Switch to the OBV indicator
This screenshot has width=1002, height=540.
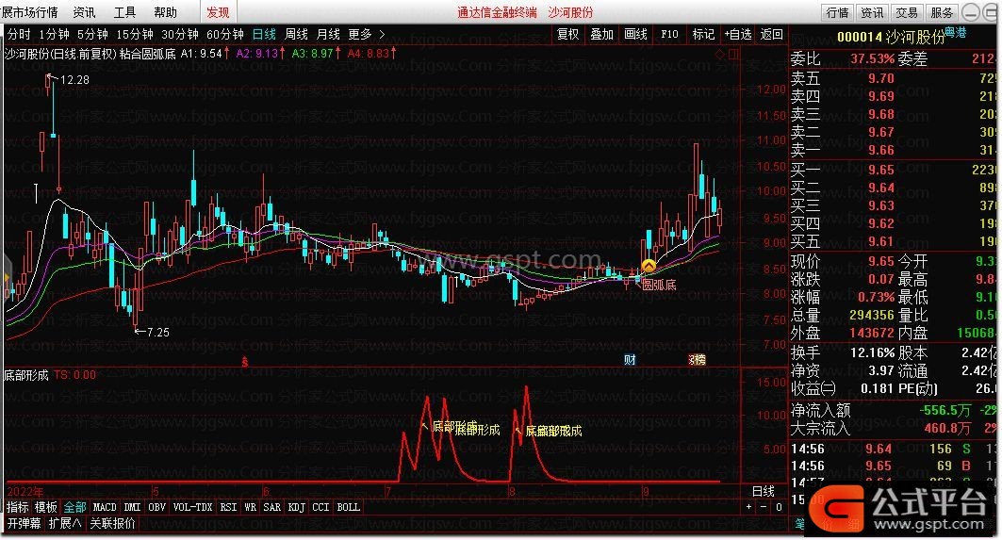click(156, 507)
